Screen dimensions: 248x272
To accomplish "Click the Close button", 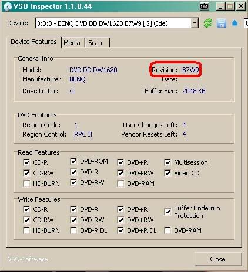I will tap(217, 259).
